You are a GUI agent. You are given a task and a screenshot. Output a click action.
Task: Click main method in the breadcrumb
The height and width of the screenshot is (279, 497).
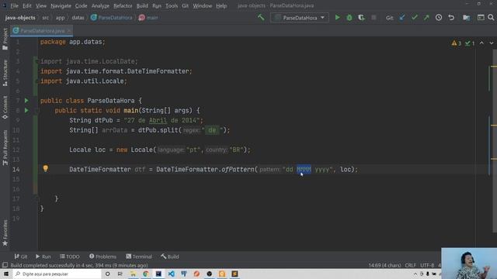coord(148,18)
